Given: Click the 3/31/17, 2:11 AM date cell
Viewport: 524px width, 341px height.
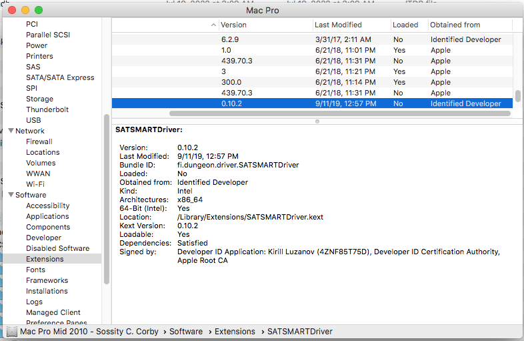Looking at the screenshot, I should click(343, 39).
